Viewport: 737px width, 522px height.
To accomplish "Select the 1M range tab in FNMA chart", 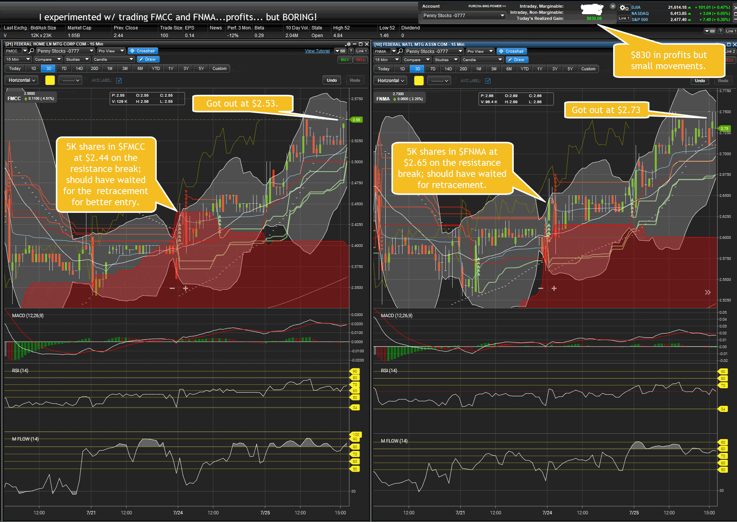I will (479, 69).
